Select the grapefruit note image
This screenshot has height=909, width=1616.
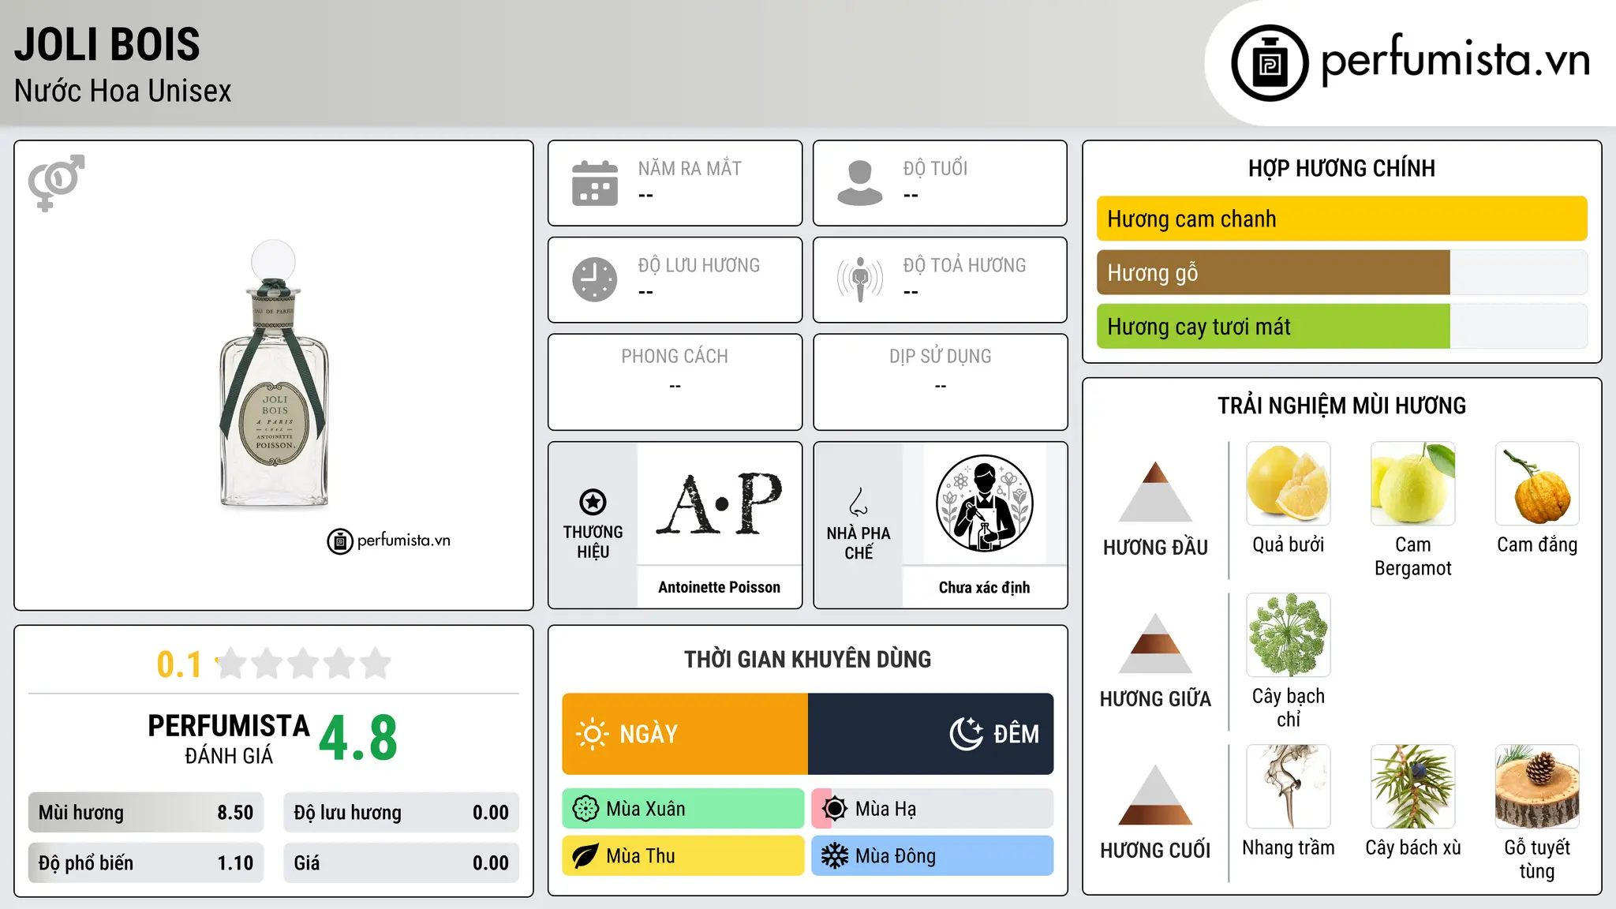(x=1289, y=484)
